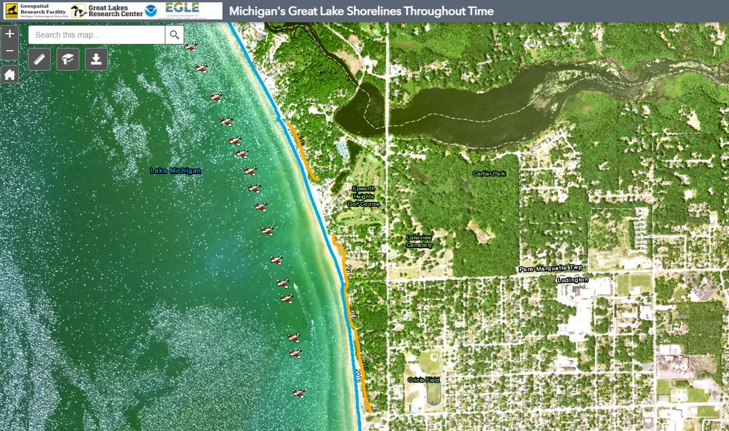Select the Epworth Heights Golf Course label

(x=364, y=196)
